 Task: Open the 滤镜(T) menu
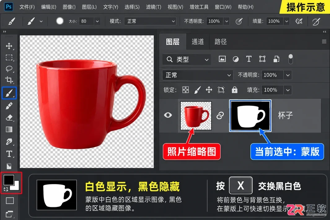click(153, 7)
